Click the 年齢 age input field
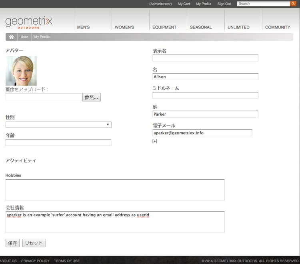Image resolution: width=300 pixels, height=264 pixels. pyautogui.click(x=58, y=142)
